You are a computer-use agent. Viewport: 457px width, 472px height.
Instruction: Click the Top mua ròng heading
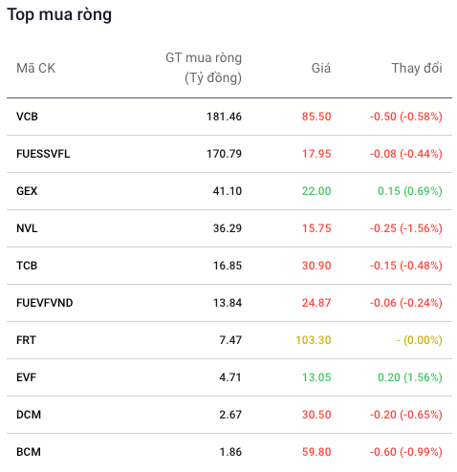pos(59,15)
